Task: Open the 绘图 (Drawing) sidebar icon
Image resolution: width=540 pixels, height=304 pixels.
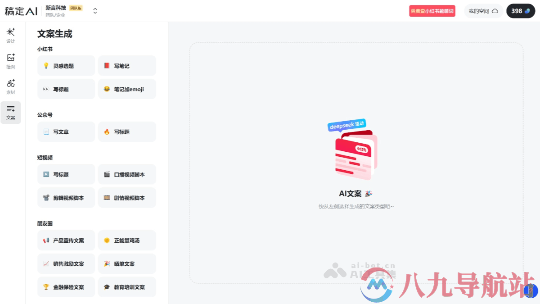Action: [x=11, y=61]
